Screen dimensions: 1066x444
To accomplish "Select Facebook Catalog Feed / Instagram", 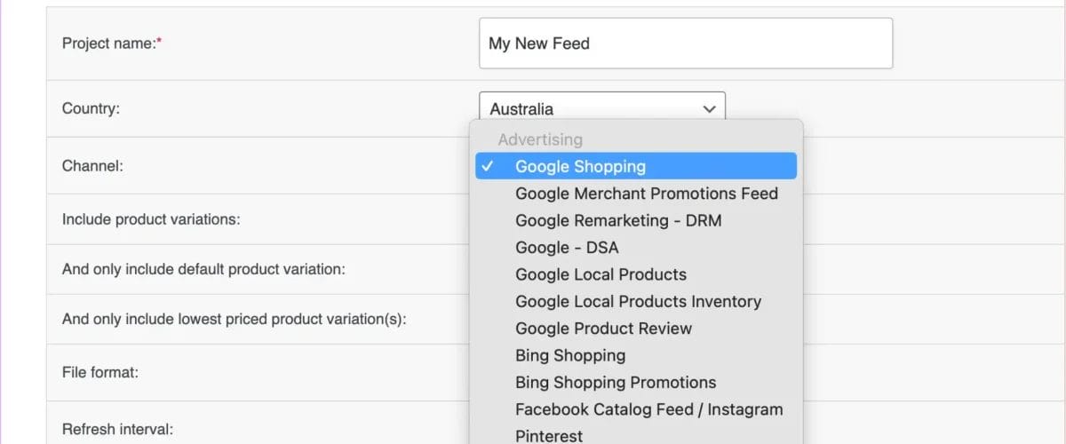I will click(648, 409).
